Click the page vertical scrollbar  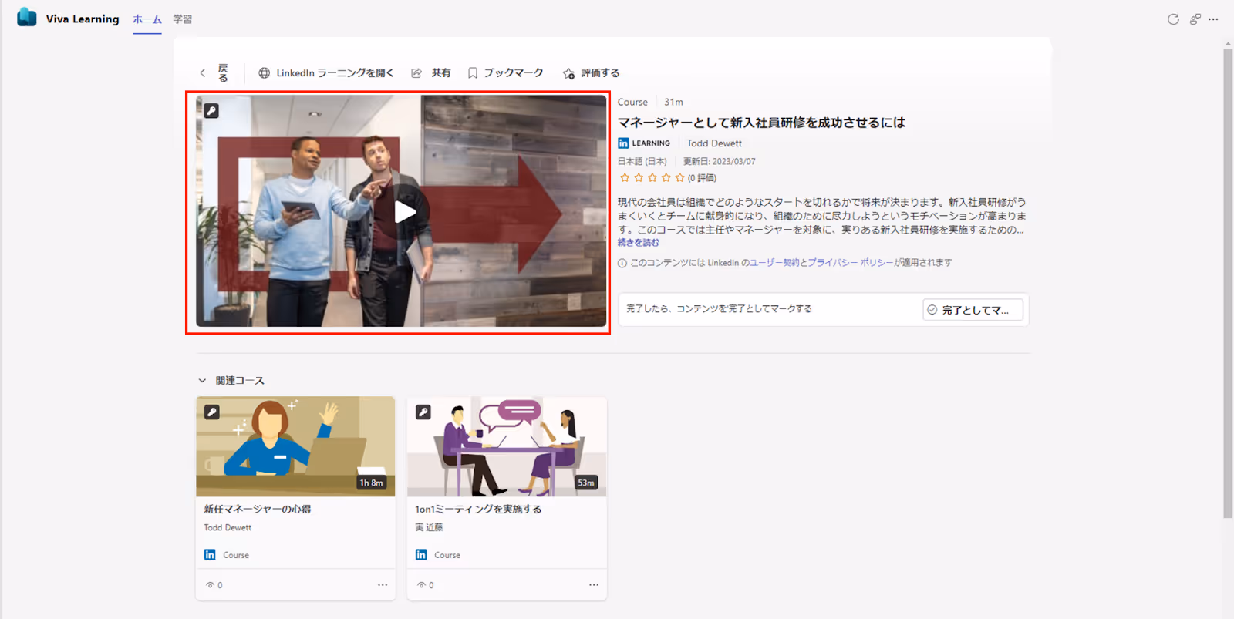coord(1228,284)
